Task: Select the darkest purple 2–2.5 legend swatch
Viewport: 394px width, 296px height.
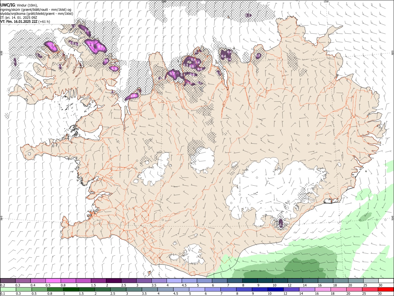Action: pos(113,281)
